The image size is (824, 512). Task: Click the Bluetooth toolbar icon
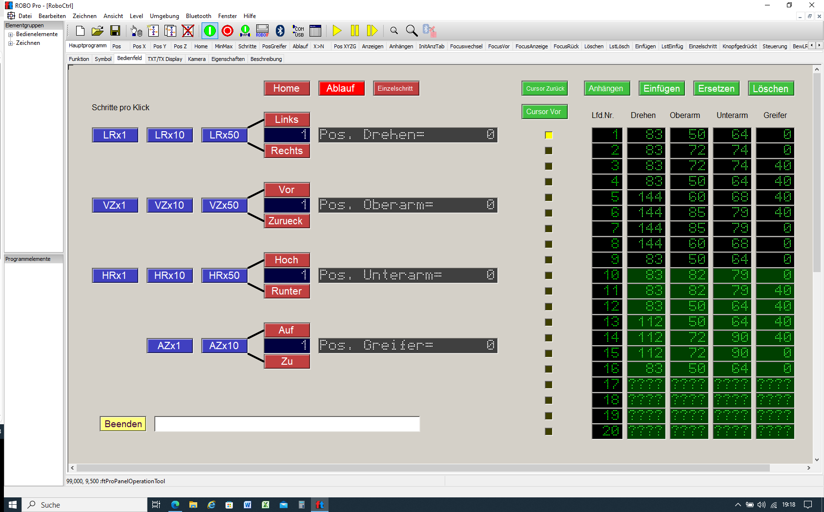[x=280, y=31]
